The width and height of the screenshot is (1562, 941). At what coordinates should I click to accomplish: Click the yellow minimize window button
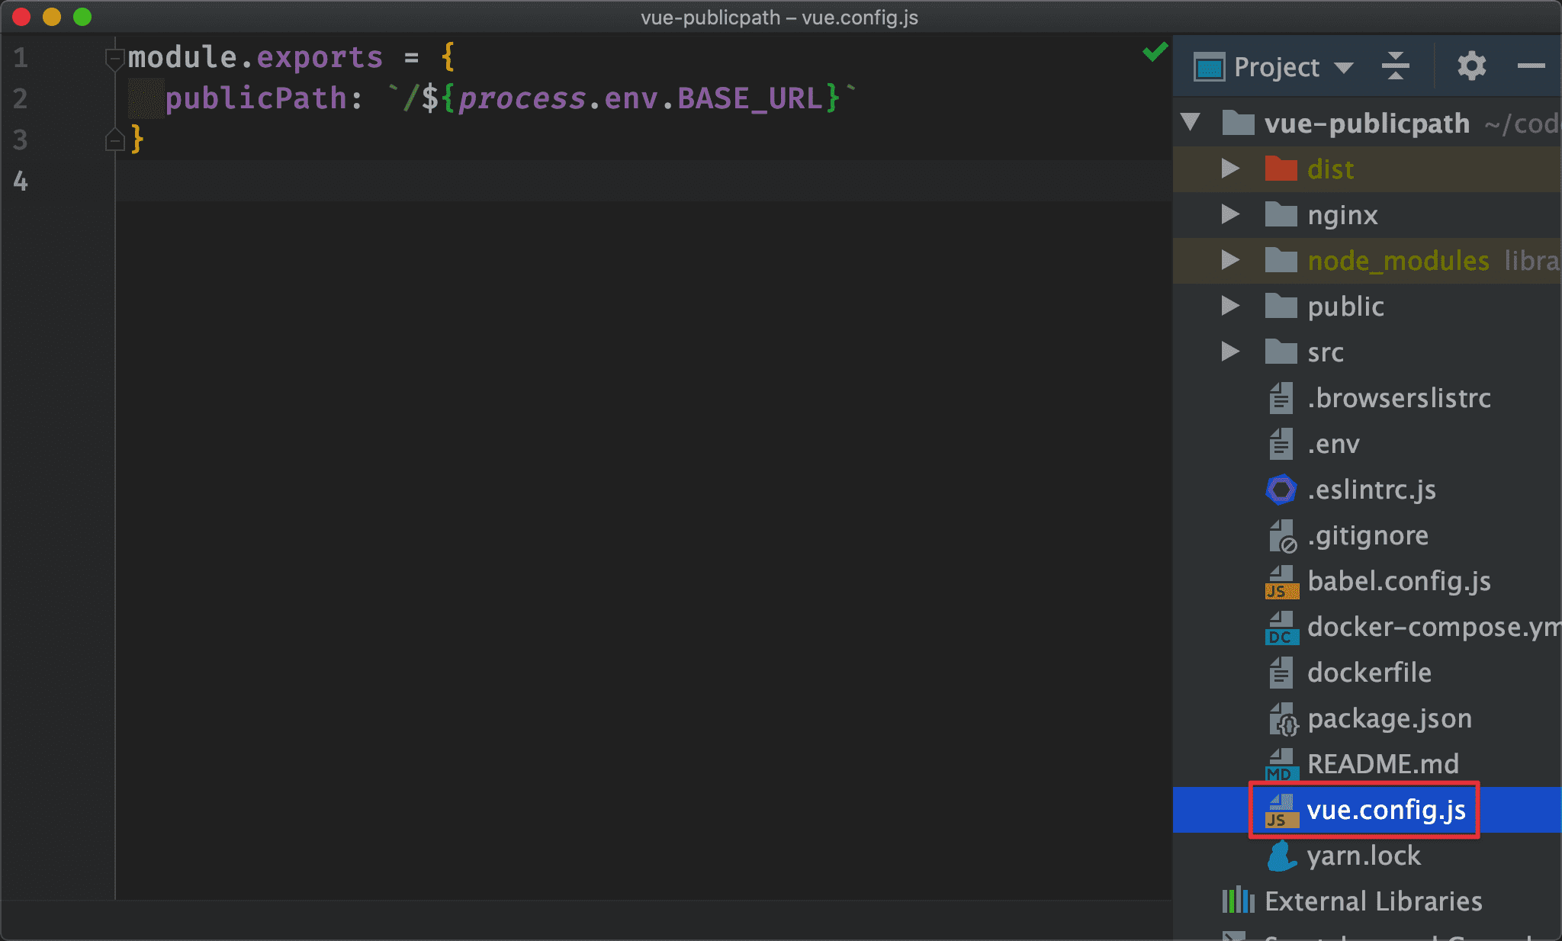point(52,17)
